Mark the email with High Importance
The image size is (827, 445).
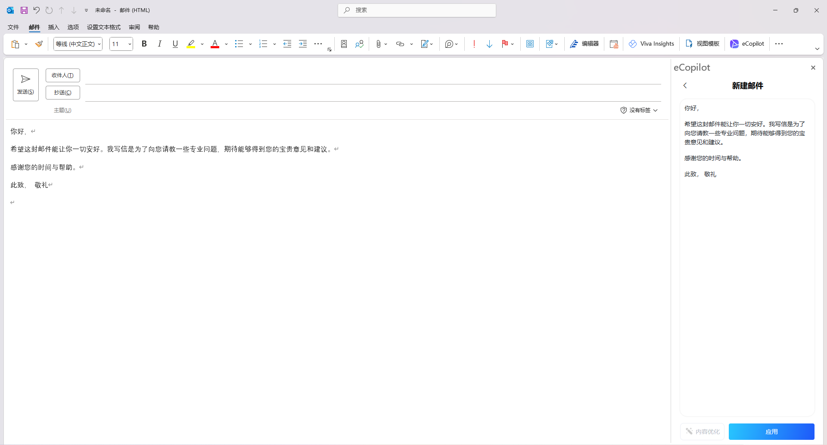pyautogui.click(x=473, y=44)
